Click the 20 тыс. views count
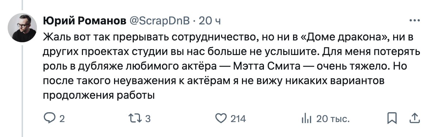The width and height of the screenshot is (432, 137). coord(333,119)
